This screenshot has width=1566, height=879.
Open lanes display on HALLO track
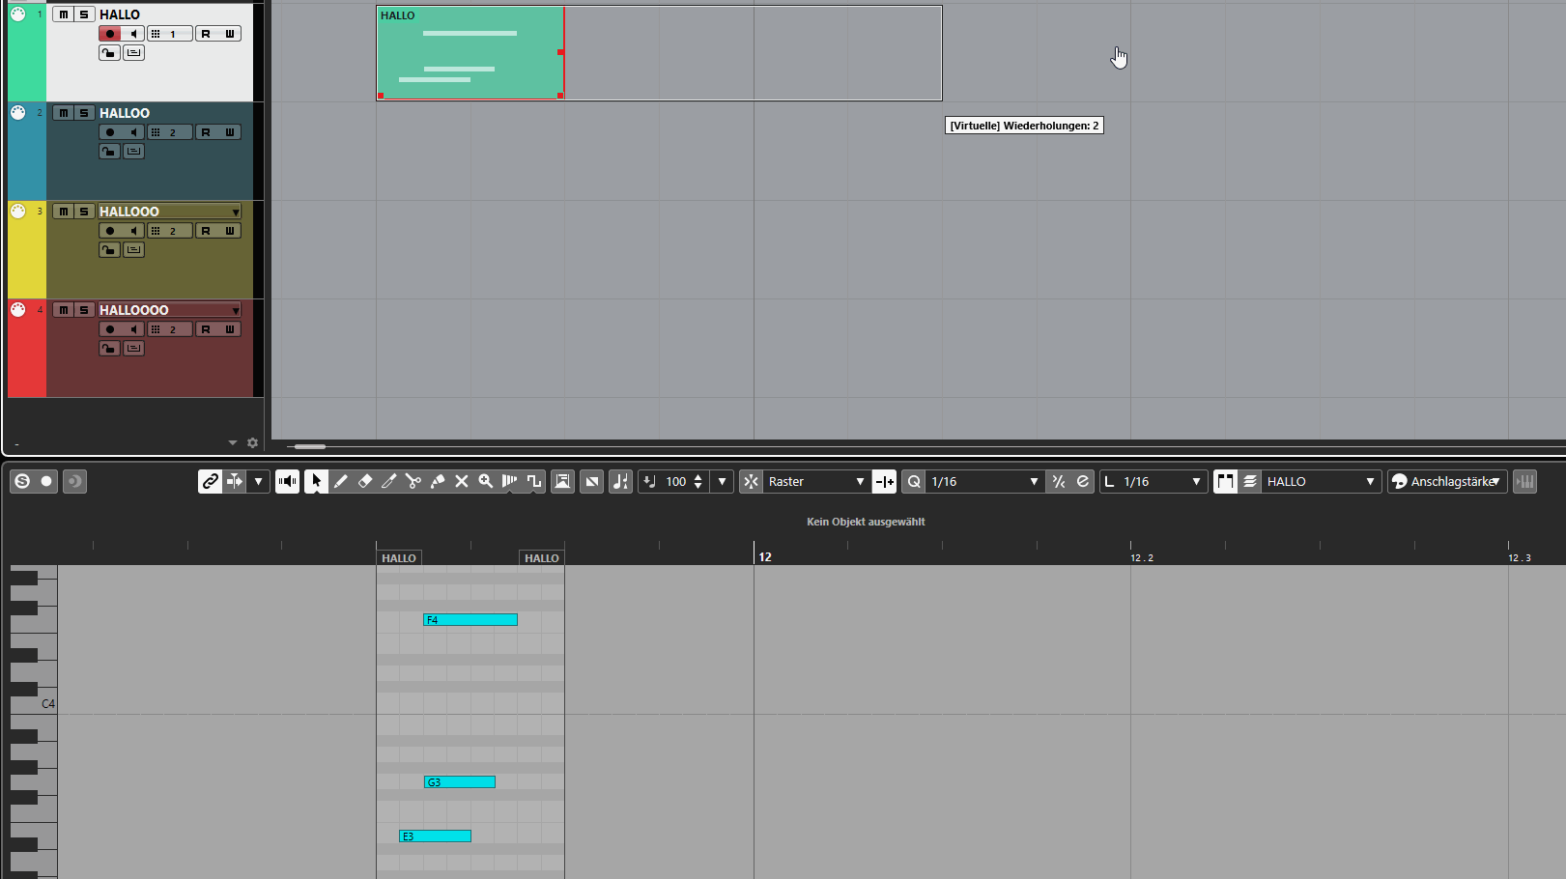[133, 53]
